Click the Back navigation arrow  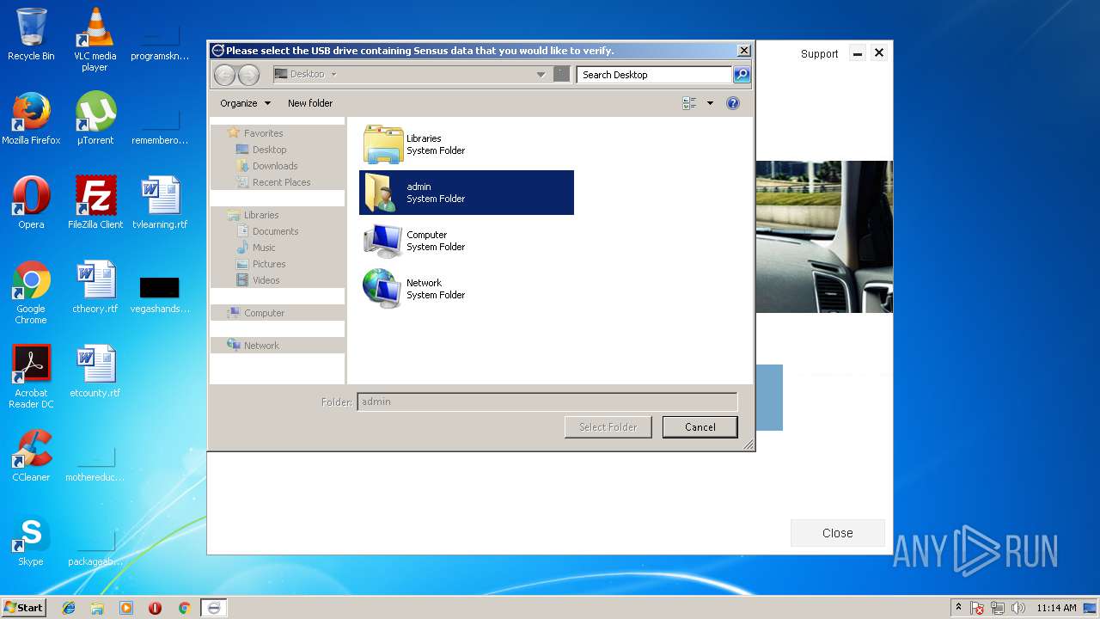click(224, 75)
